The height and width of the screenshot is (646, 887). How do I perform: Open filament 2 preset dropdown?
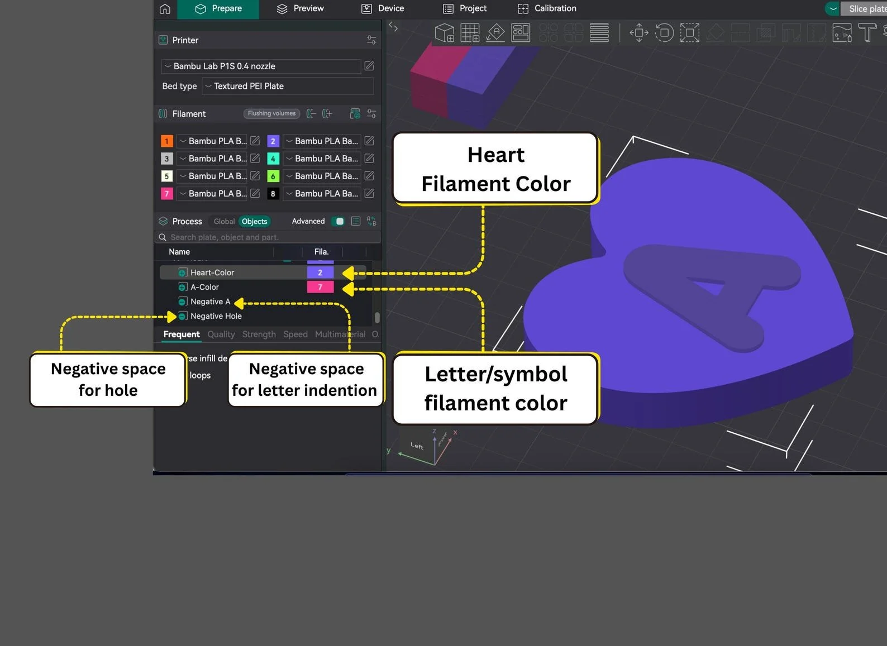(x=321, y=141)
